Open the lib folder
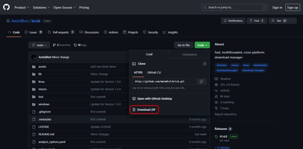This screenshot has height=149, width=303. coord(40,74)
